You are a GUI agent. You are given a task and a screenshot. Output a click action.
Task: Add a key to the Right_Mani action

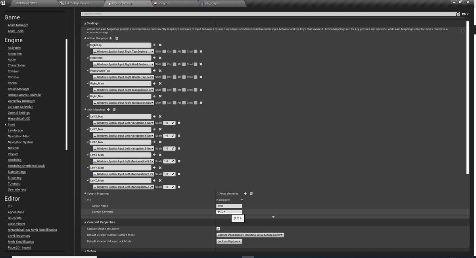click(154, 83)
